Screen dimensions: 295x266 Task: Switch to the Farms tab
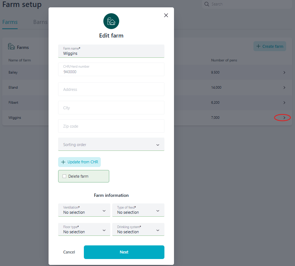click(10, 22)
